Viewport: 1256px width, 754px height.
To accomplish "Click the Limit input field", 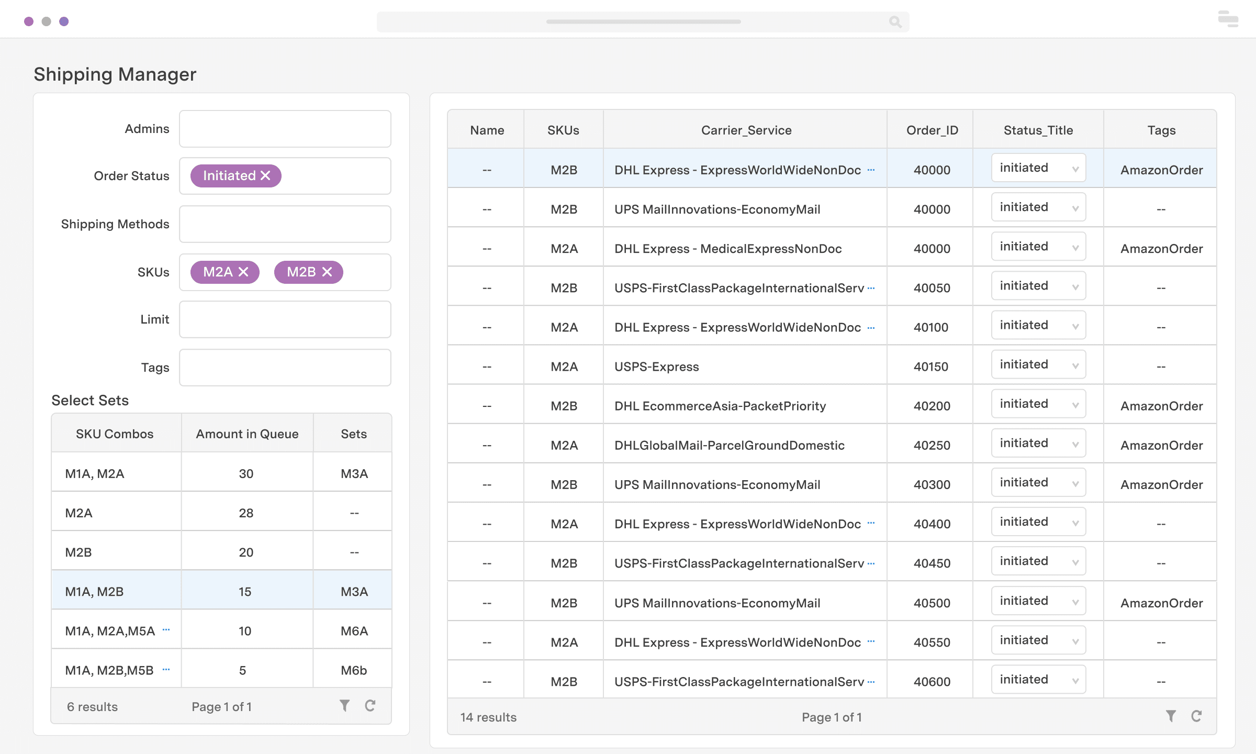I will click(285, 319).
